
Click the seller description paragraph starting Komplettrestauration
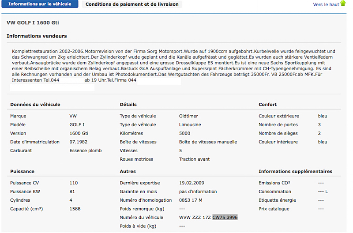173,65
